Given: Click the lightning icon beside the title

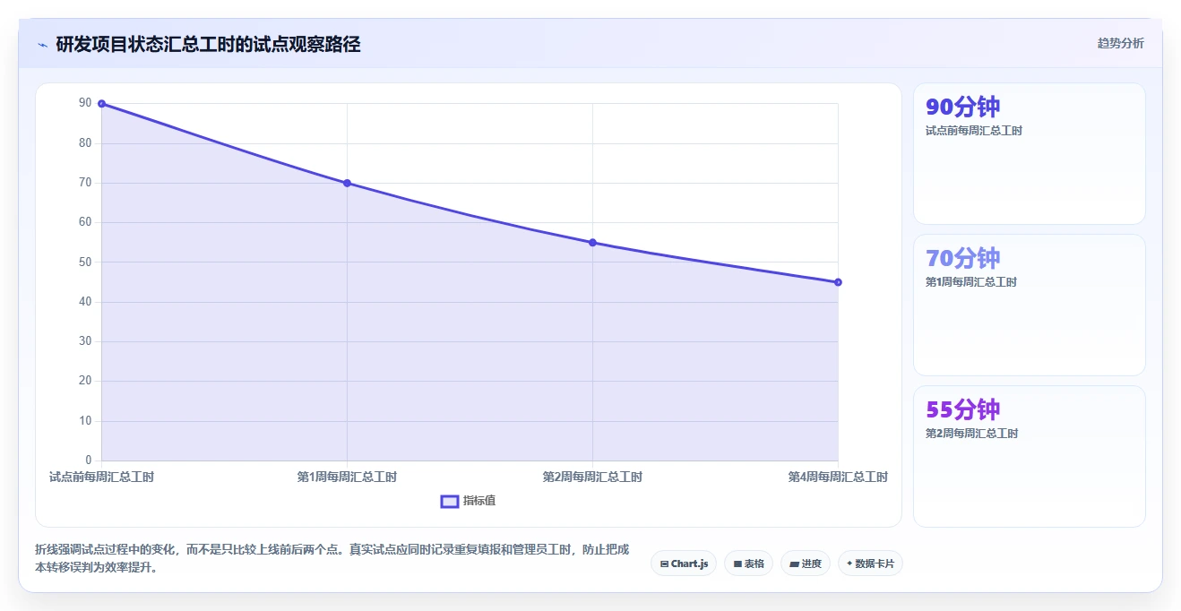Looking at the screenshot, I should click(x=43, y=44).
